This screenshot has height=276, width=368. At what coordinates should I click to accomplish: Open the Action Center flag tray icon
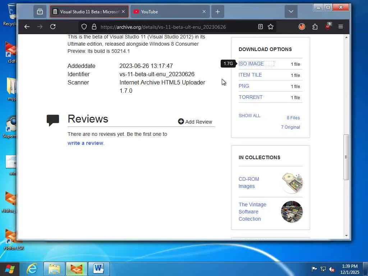314,269
